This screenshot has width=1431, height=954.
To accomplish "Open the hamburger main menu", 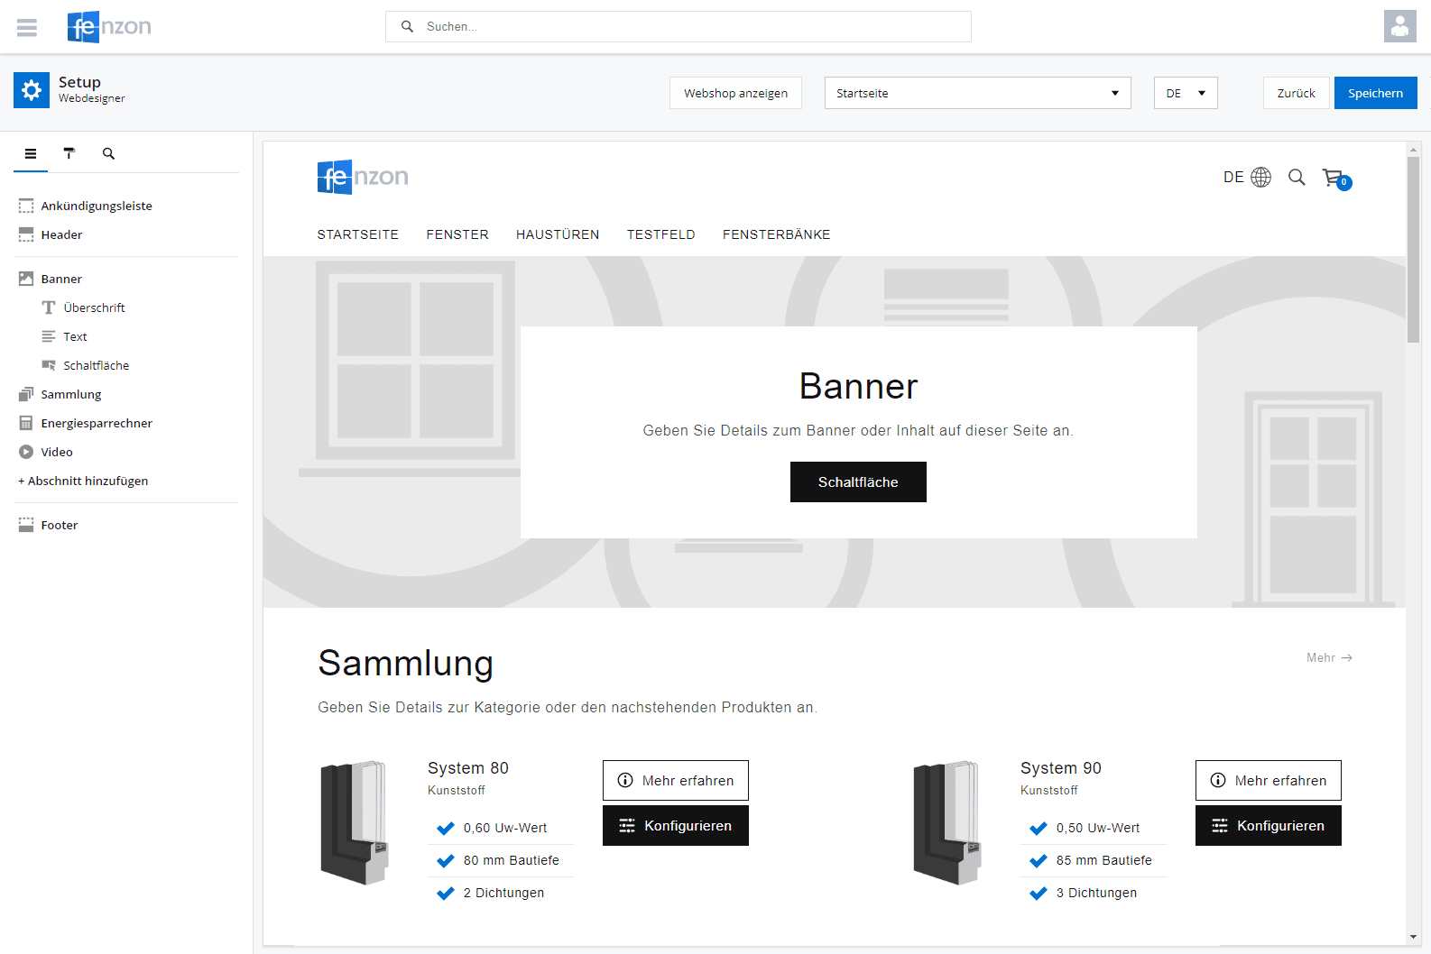I will 27,27.
